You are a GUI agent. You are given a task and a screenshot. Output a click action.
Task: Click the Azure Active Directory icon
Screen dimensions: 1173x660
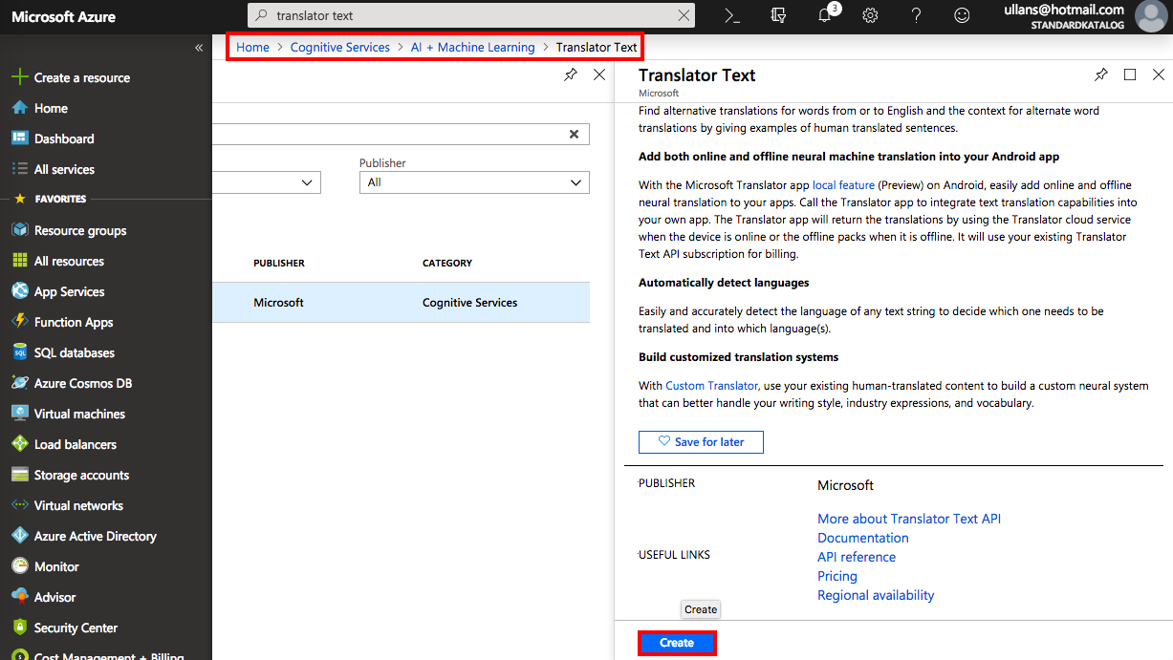point(19,536)
